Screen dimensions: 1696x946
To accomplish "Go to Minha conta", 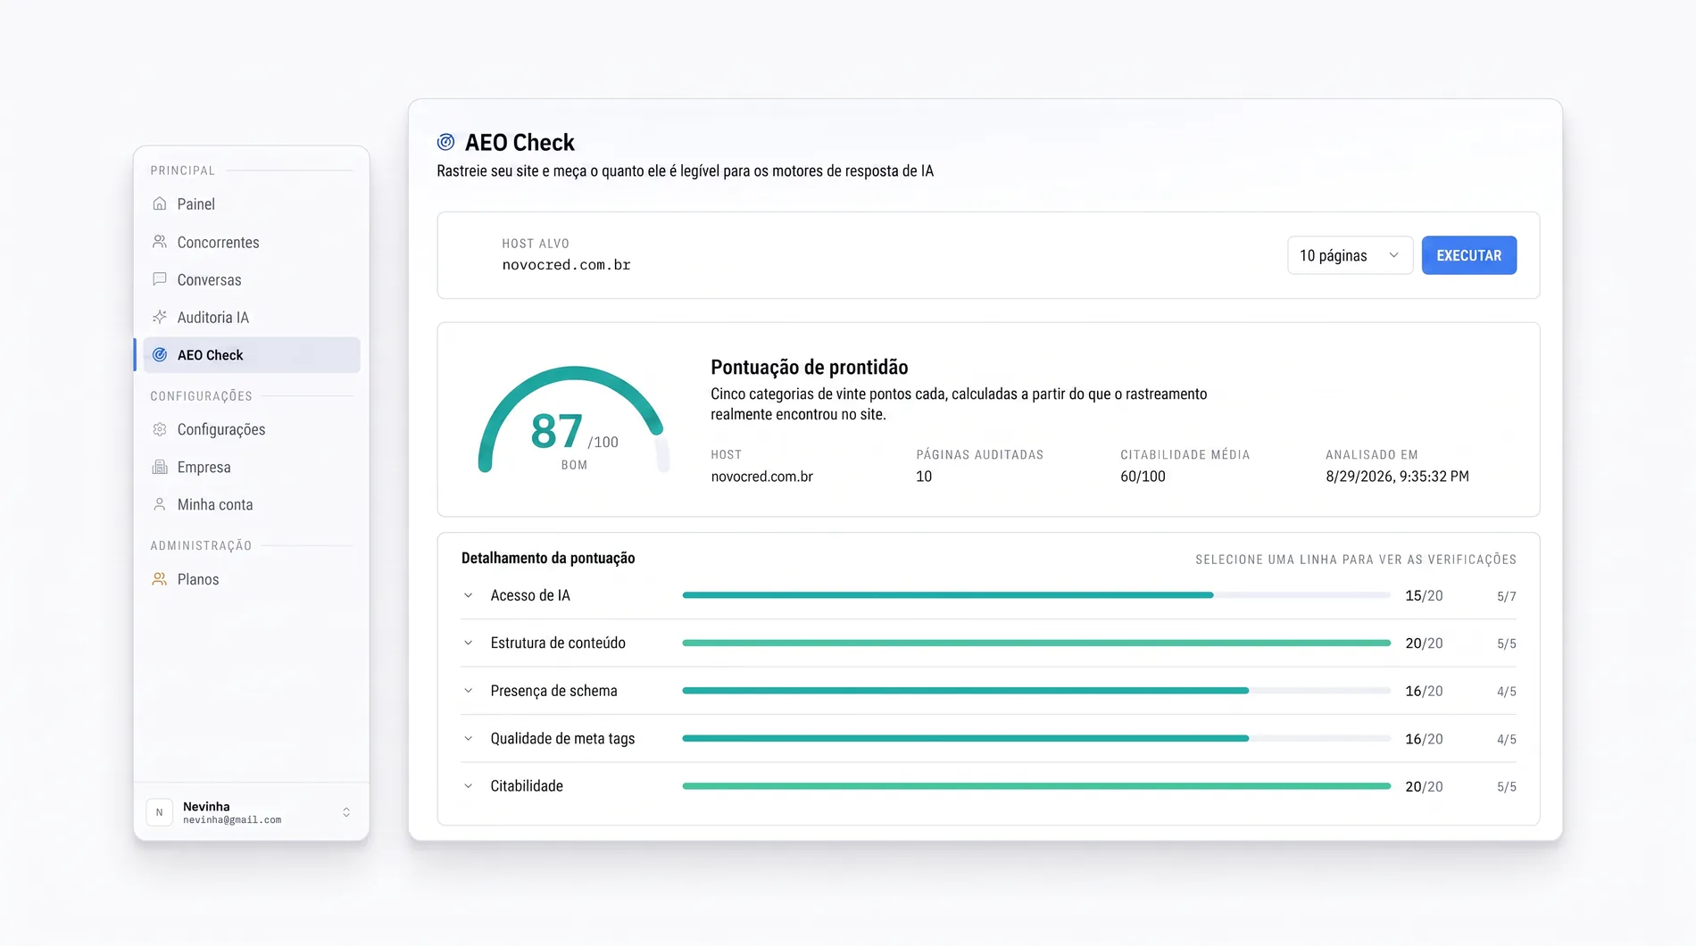I will coord(252,504).
